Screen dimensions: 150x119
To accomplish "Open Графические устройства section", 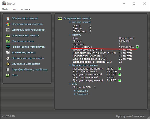I will 28,47.
